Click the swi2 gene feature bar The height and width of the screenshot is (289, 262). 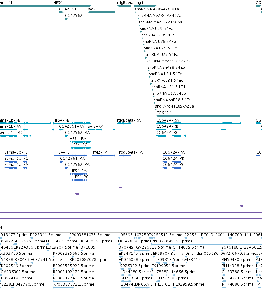coord(101,12)
